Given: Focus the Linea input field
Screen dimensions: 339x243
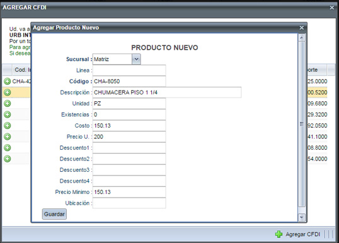Looking at the screenshot, I should coord(129,71).
